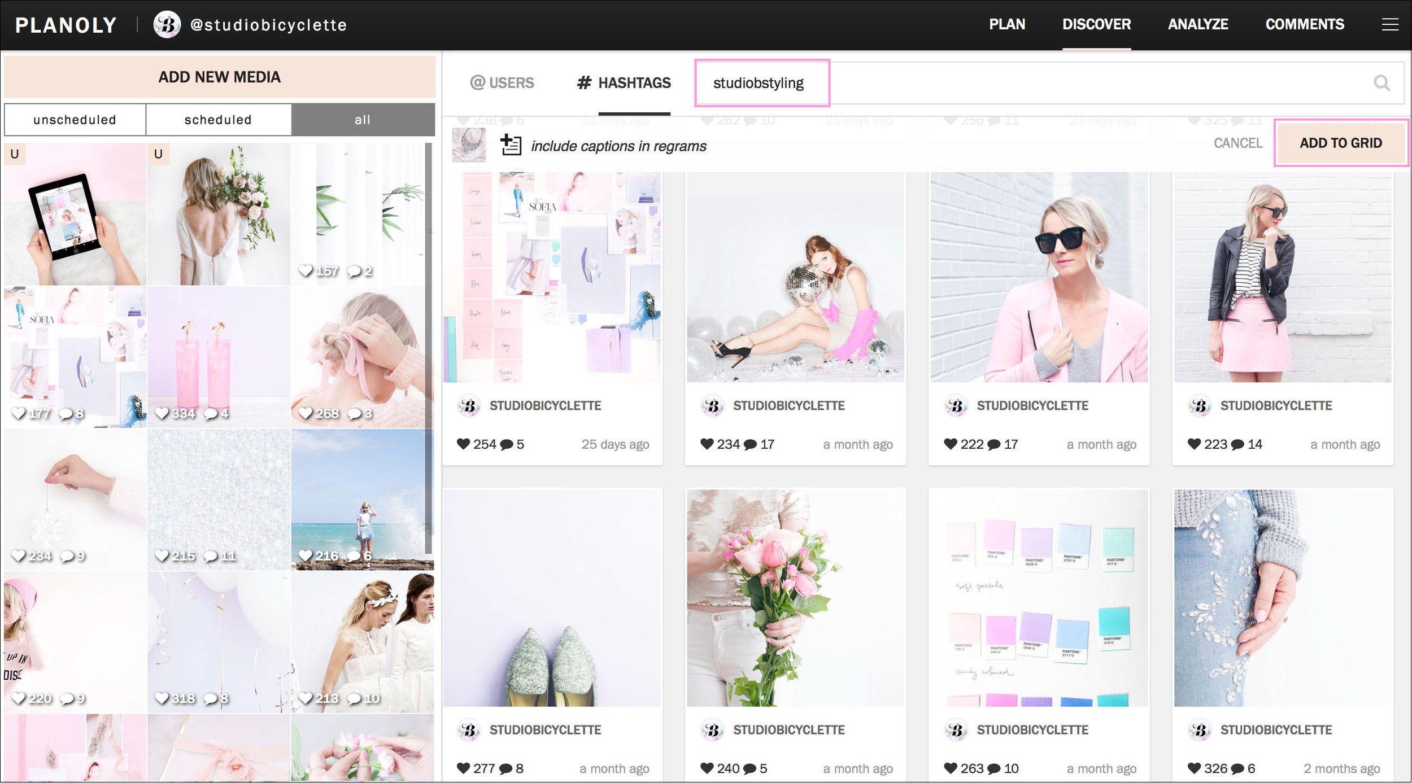
Task: Select the pink roses bouquet post
Action: [795, 598]
